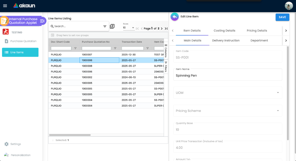Click the akaun logo
The height and width of the screenshot is (161, 296).
(x=24, y=6)
